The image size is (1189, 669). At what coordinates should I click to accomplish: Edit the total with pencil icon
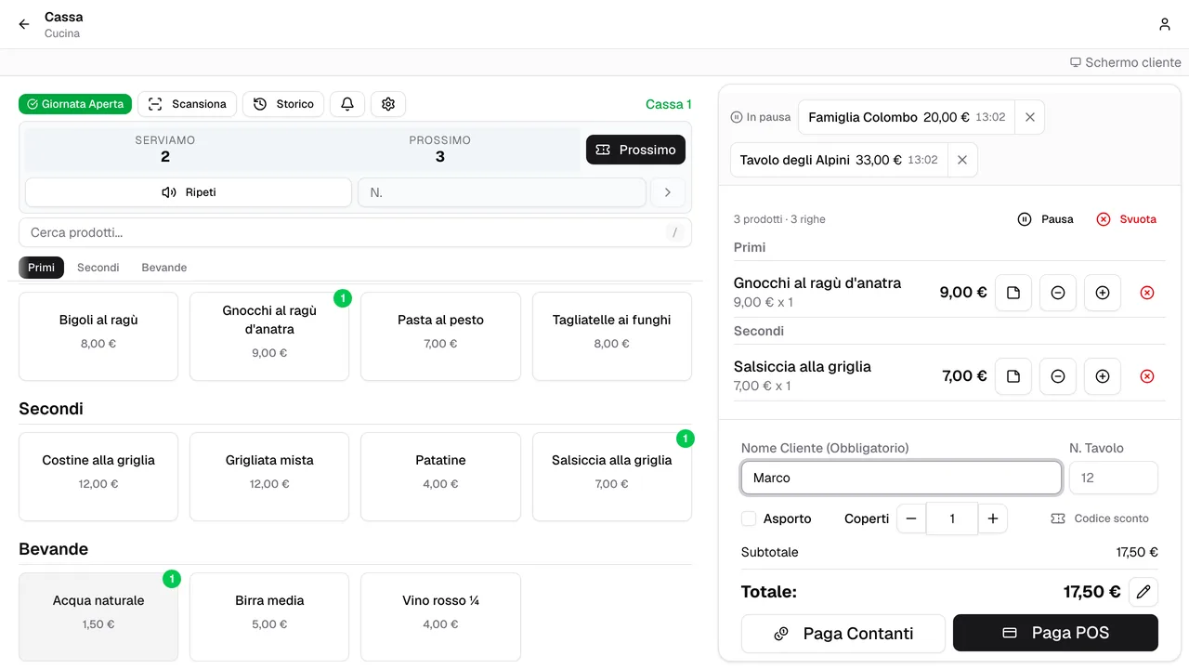[x=1143, y=592]
